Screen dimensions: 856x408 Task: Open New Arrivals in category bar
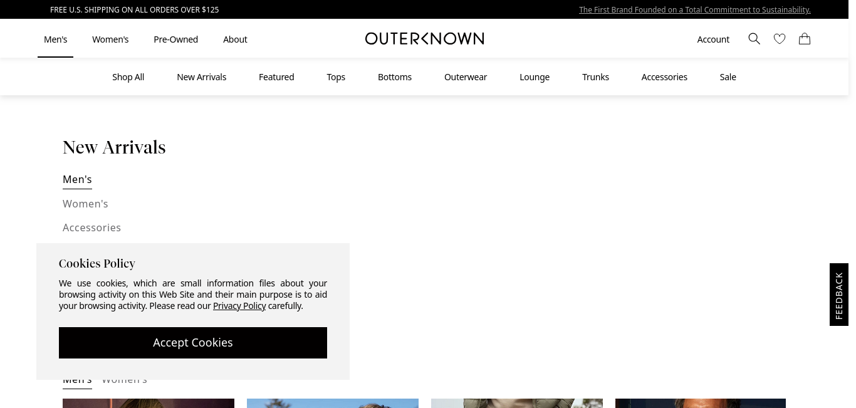pyautogui.click(x=201, y=76)
